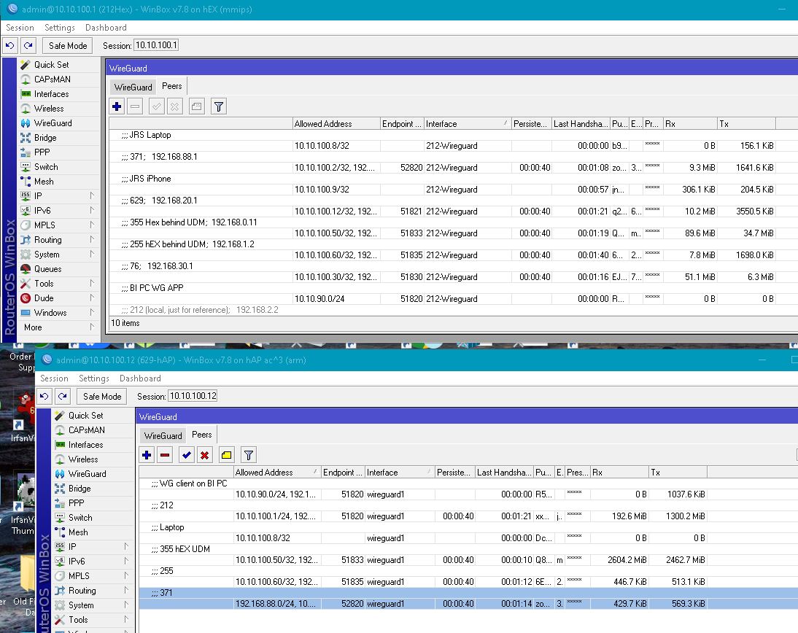The height and width of the screenshot is (633, 798).
Task: Toggle Safe Mode in the 629-hAP window
Action: (102, 396)
